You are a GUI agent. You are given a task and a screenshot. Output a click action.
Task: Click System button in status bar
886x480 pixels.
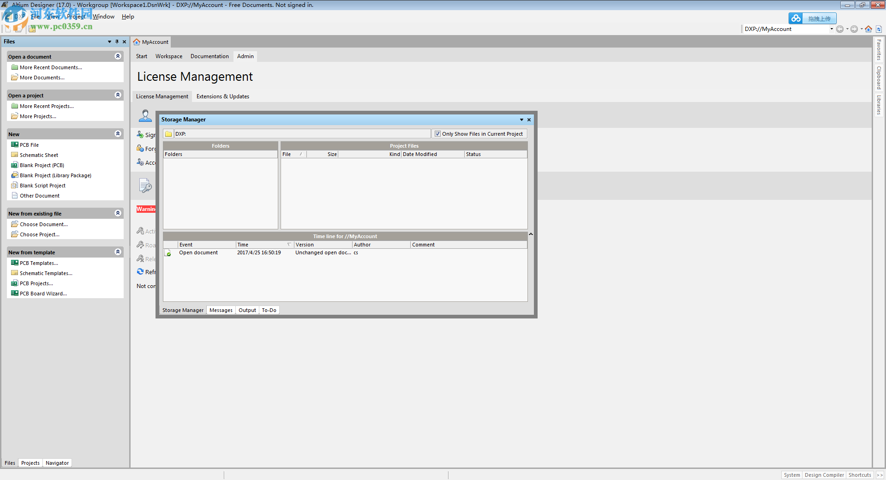[x=792, y=475]
